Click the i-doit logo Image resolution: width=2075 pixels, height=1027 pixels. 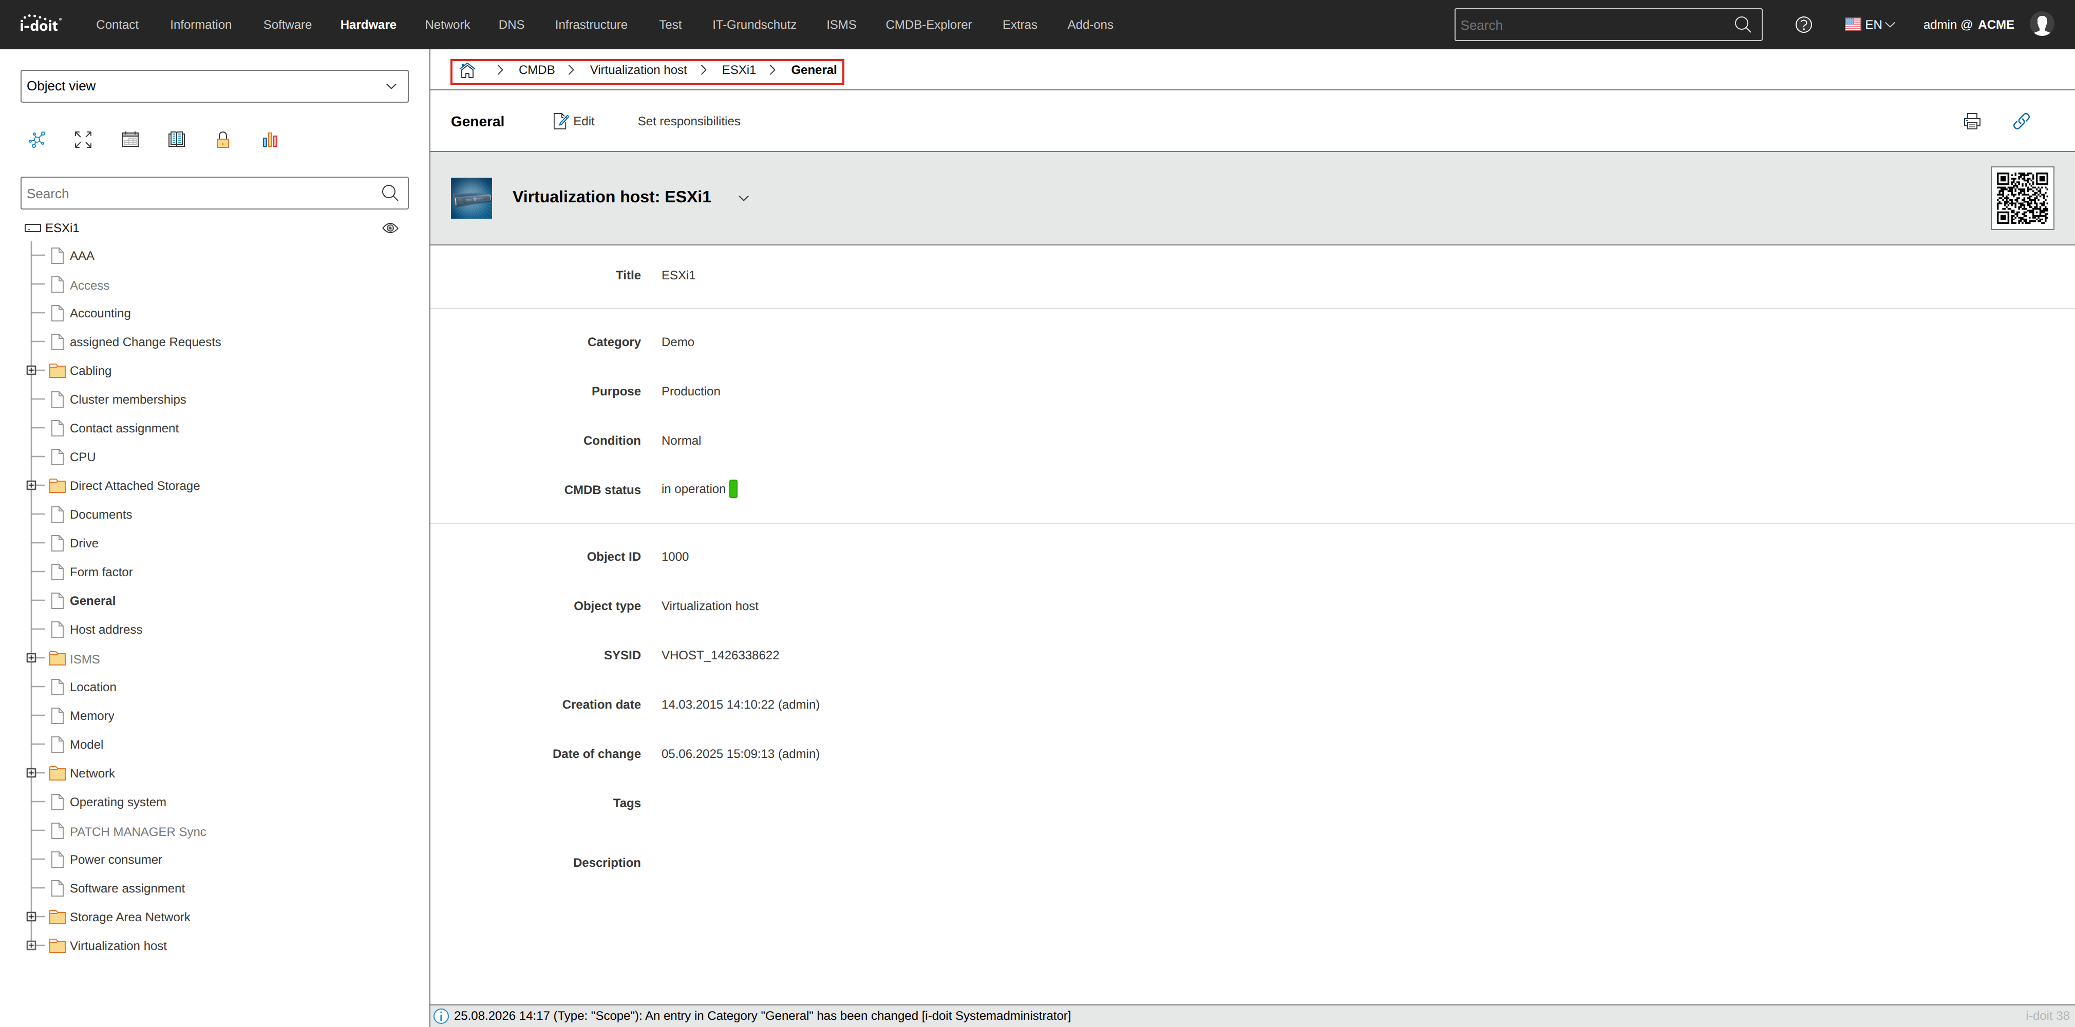tap(40, 24)
